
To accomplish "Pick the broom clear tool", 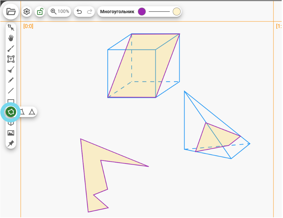I will coord(11,70).
